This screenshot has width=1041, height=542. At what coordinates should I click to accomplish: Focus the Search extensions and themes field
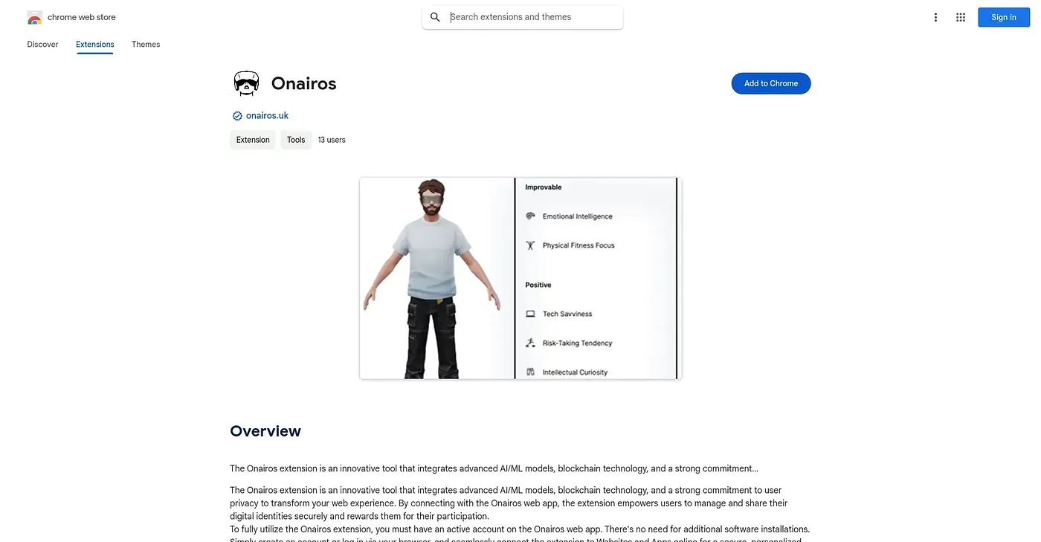pos(523,17)
